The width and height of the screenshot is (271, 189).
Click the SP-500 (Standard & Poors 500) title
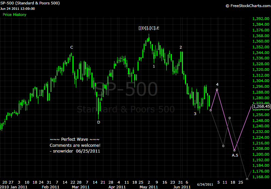tap(30, 3)
